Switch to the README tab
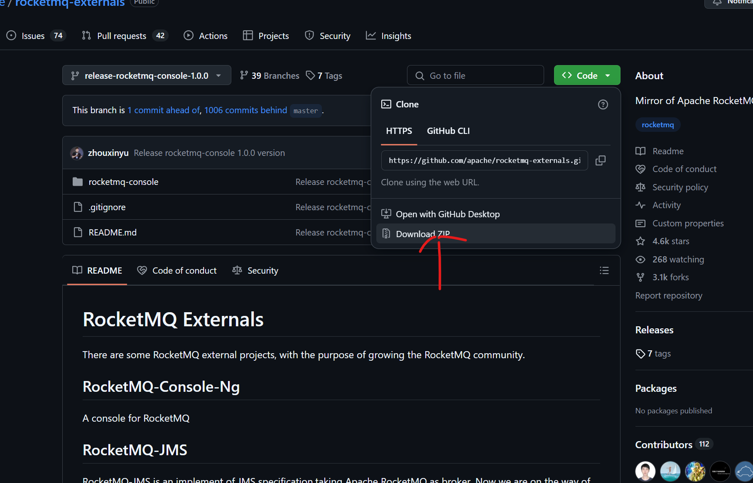The width and height of the screenshot is (753, 483). pyautogui.click(x=97, y=270)
